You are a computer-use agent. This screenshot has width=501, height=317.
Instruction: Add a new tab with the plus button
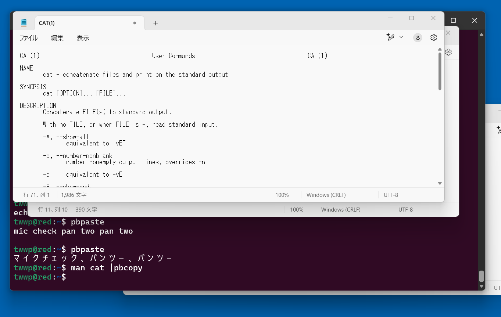[155, 23]
